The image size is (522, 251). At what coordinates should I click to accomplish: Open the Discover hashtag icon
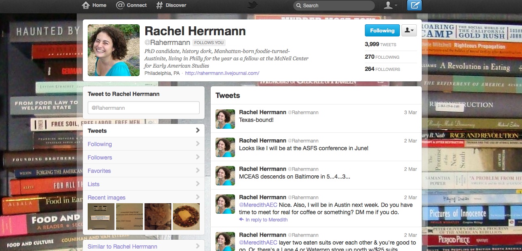click(160, 5)
